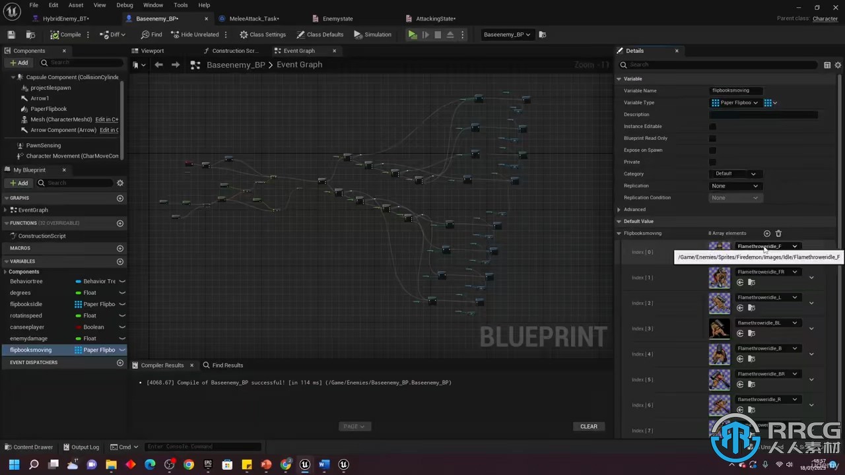Open graph bookmarks dropdown
845x475 pixels.
click(x=137, y=65)
